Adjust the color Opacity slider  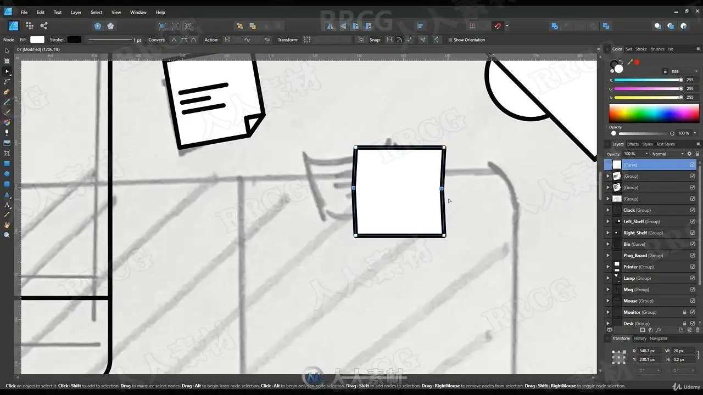coord(645,133)
